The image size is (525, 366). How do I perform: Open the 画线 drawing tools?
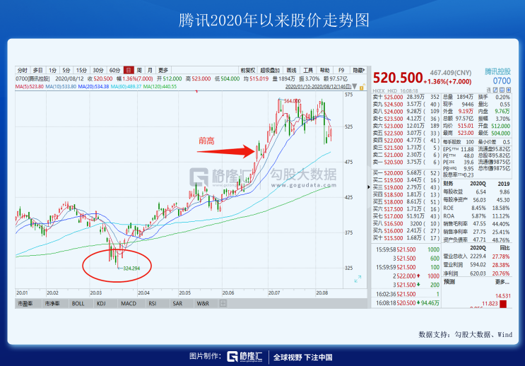(x=291, y=71)
